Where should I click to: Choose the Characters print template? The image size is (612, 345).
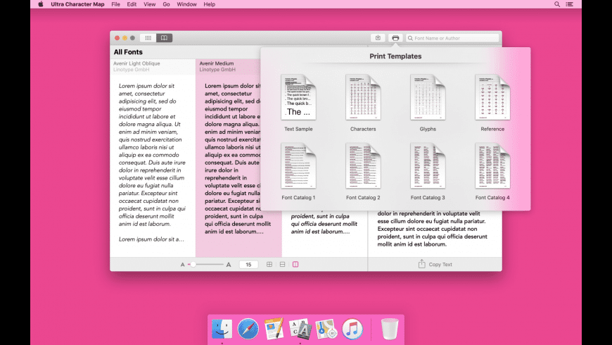pos(363,103)
